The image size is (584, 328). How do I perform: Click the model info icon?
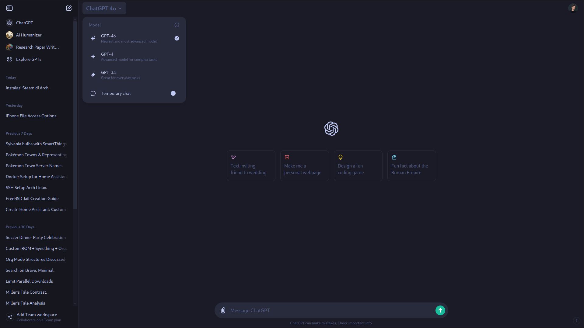(177, 25)
